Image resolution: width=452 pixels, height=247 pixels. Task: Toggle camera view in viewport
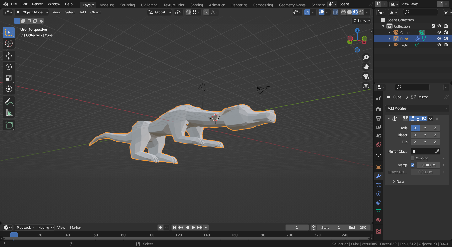pos(366,76)
